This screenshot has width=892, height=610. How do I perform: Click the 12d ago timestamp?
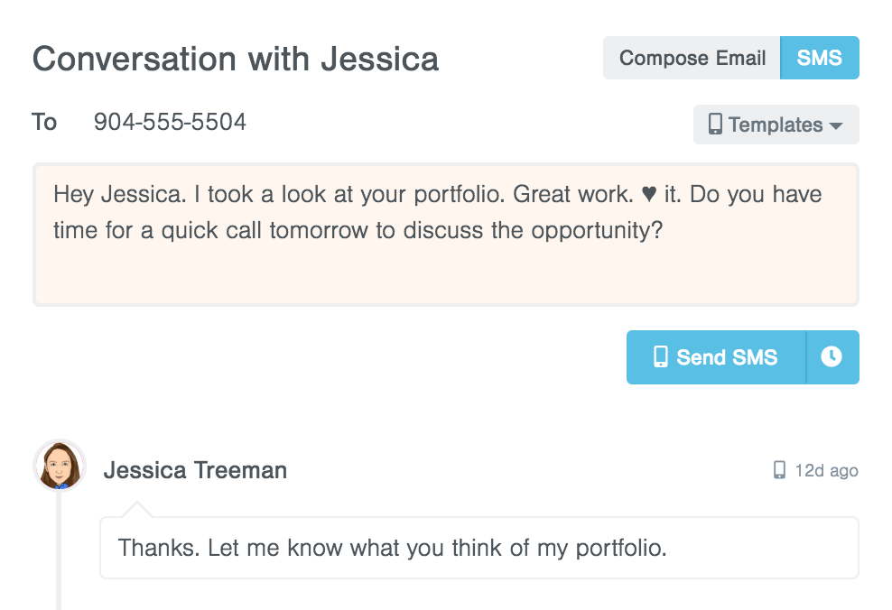(x=826, y=470)
